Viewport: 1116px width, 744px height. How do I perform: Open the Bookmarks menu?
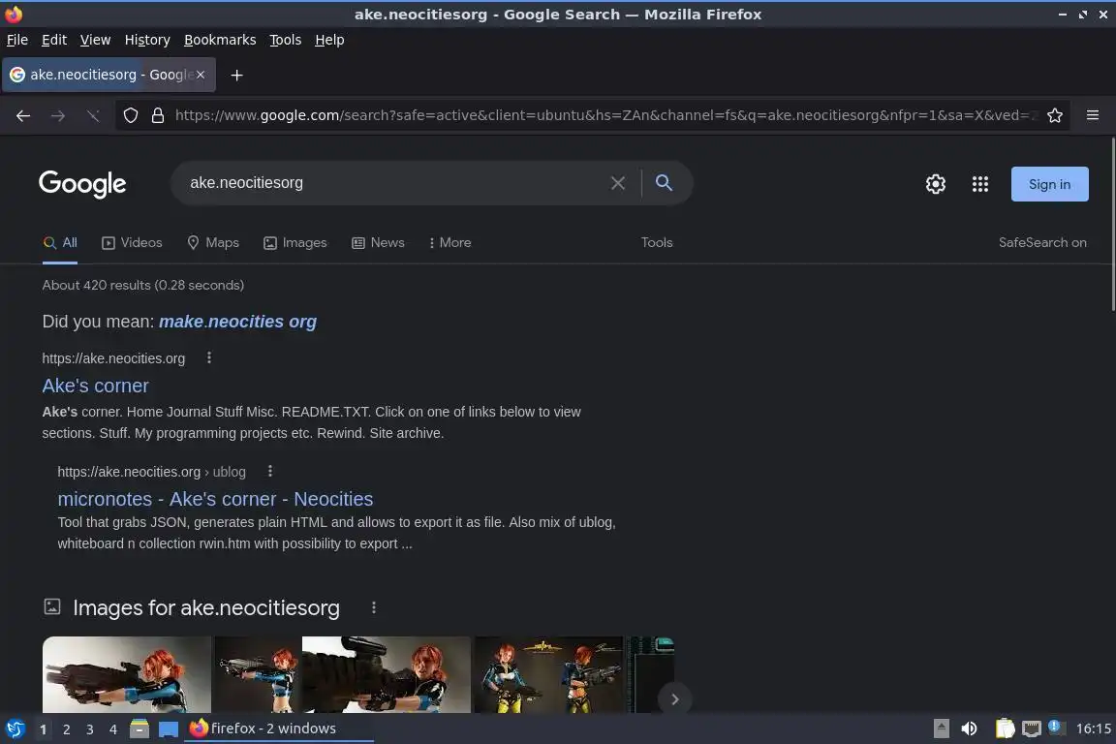(x=220, y=40)
